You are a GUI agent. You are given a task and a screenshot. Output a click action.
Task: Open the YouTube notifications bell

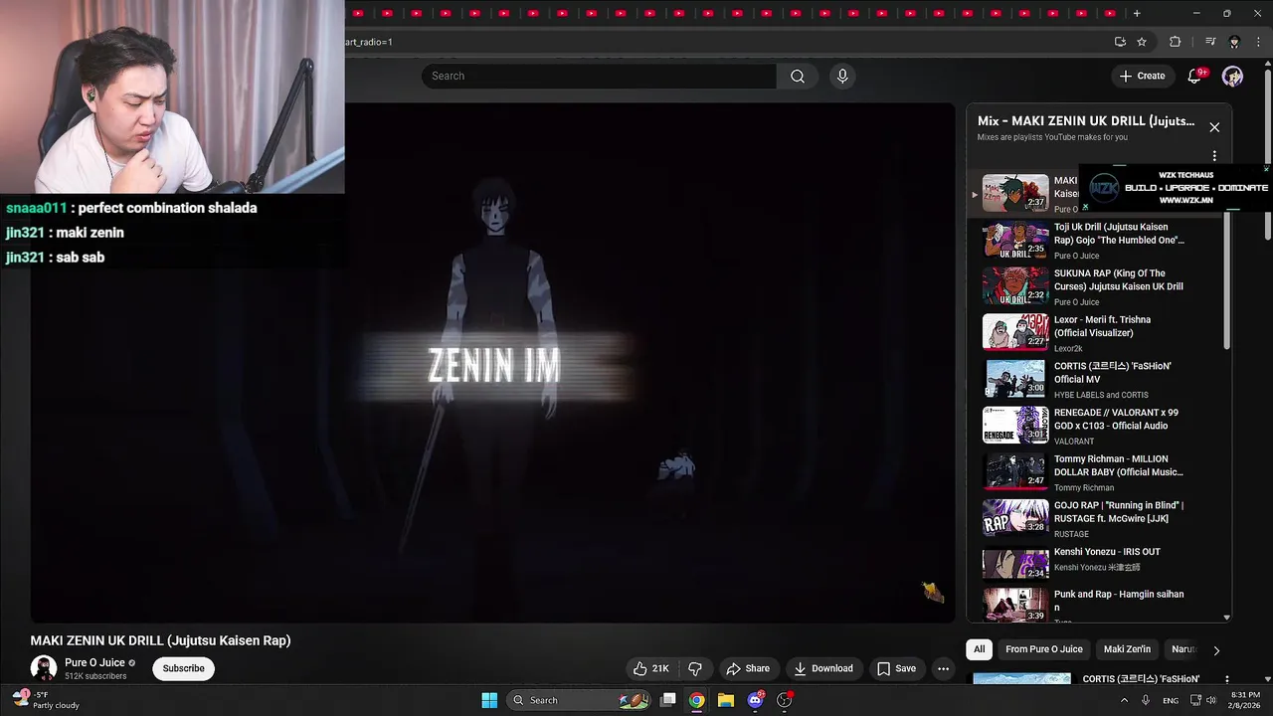coord(1195,76)
